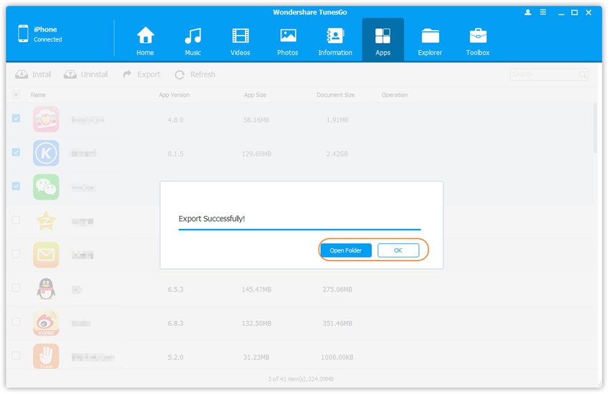Go to the Music section

193,41
